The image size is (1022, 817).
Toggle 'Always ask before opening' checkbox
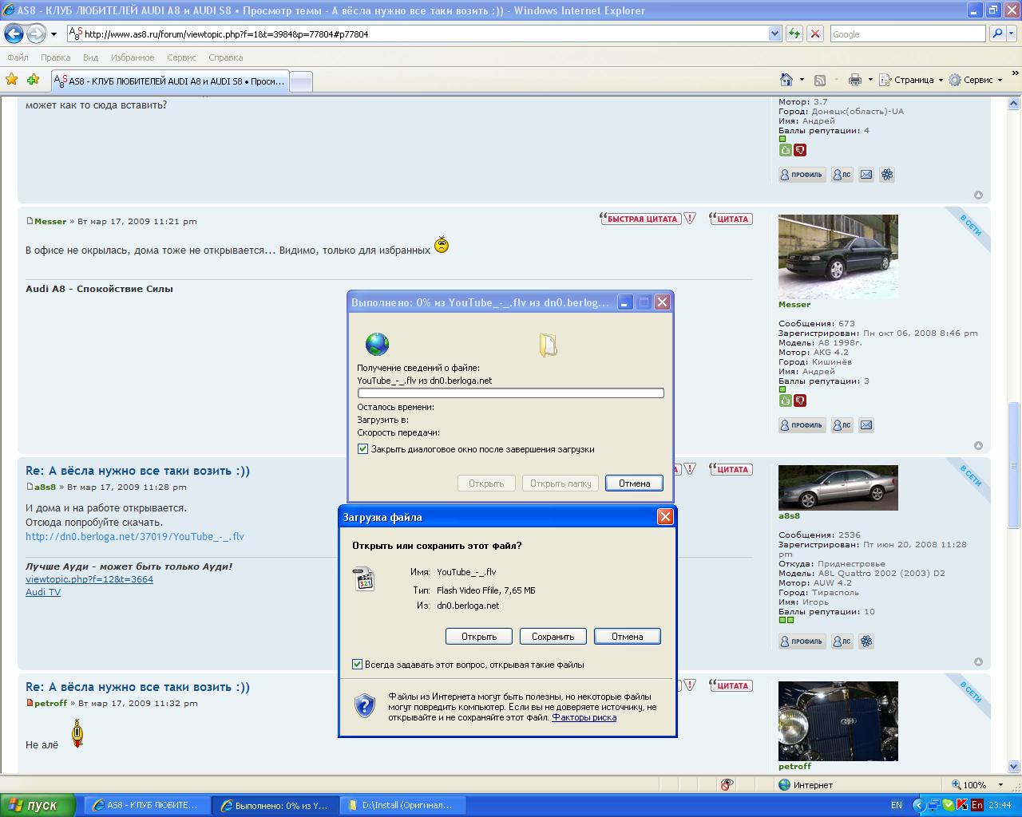coord(358,665)
